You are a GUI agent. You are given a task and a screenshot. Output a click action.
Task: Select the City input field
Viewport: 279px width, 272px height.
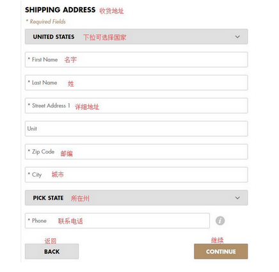(x=136, y=175)
